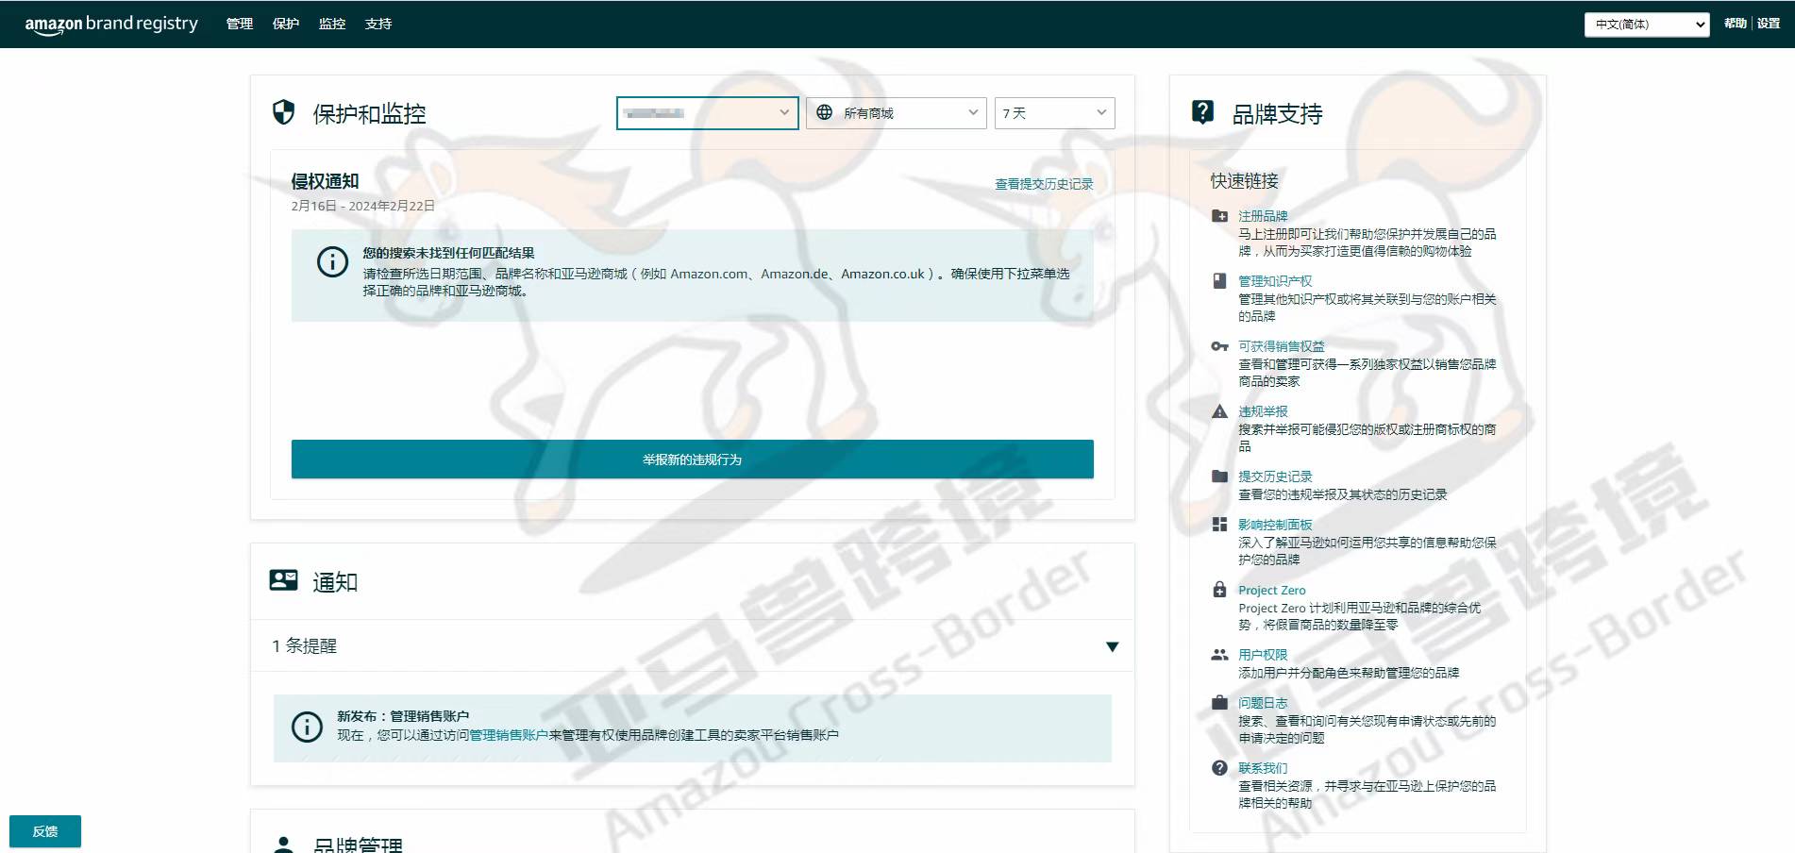Click the 侵权通知 heading
Screen dimensions: 1795x853
[325, 181]
